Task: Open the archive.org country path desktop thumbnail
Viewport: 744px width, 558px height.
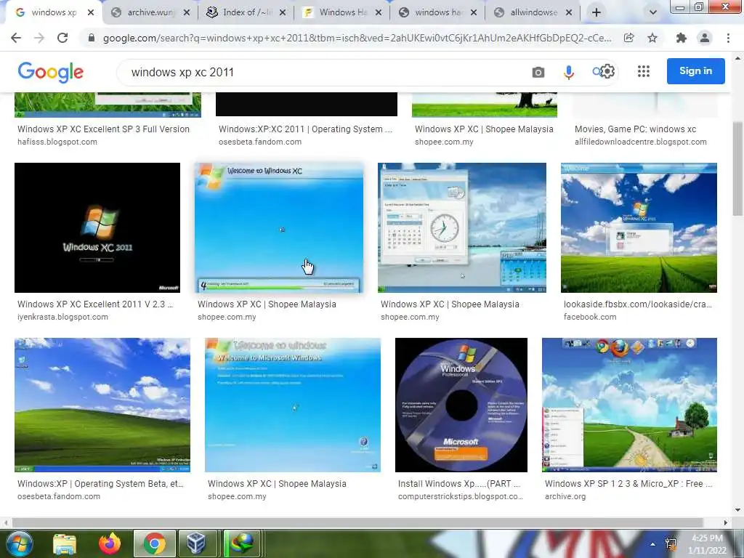Action: (x=629, y=405)
